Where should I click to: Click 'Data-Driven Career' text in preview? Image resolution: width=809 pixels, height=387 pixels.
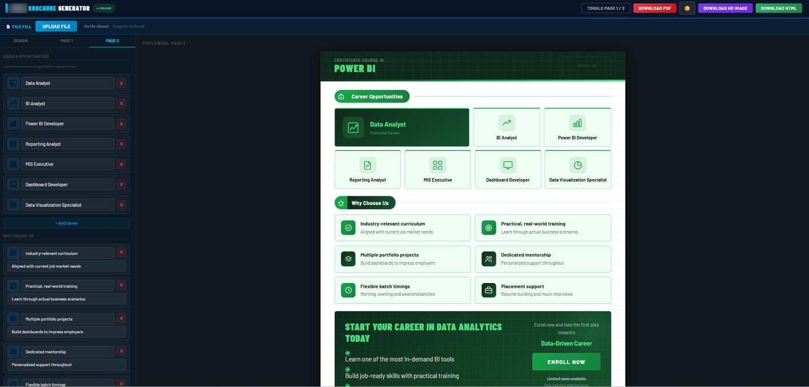[x=566, y=343]
